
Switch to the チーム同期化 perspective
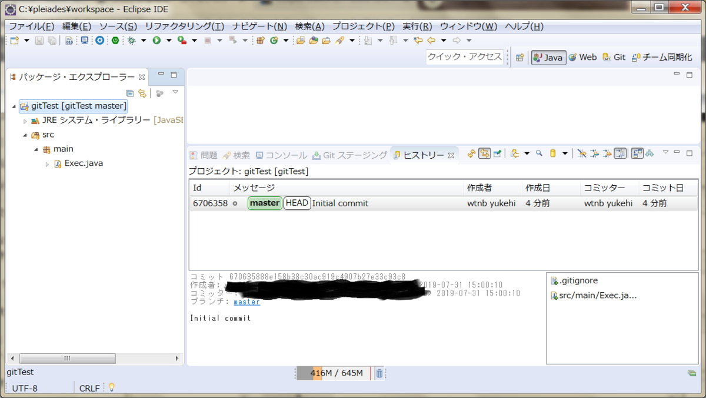coord(662,58)
